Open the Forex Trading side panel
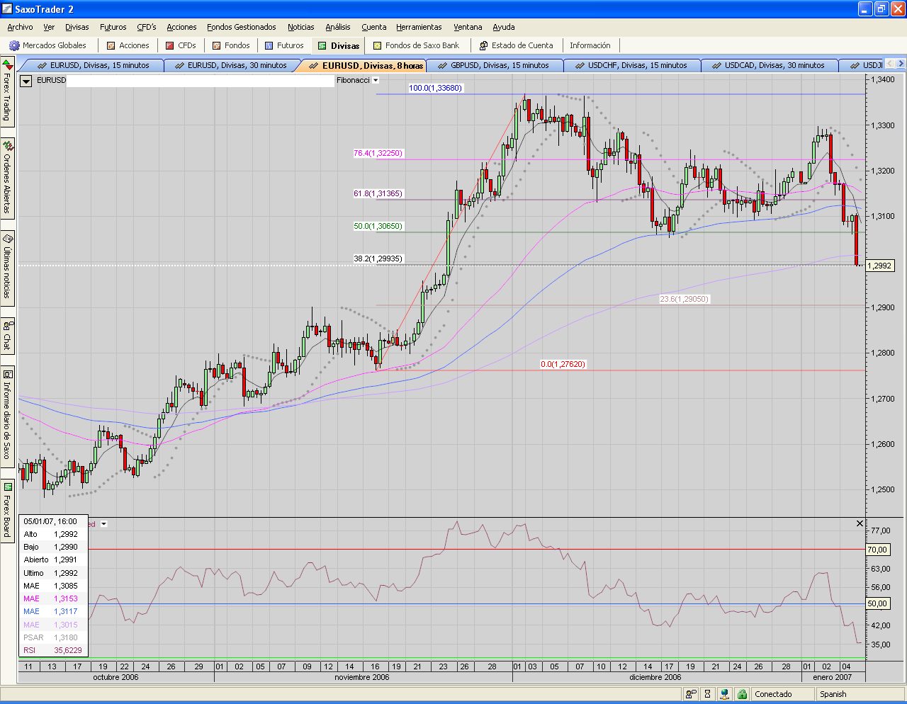 7,91
